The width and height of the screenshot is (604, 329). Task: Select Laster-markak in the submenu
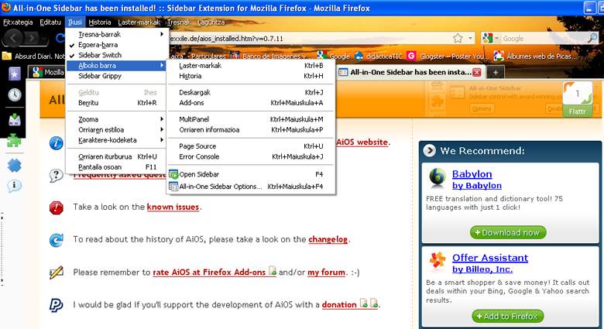[x=251, y=66]
